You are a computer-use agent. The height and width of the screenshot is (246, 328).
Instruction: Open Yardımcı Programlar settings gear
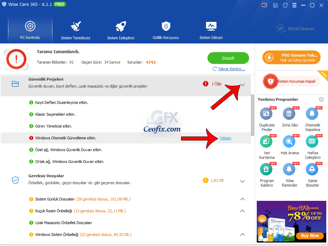click(321, 99)
